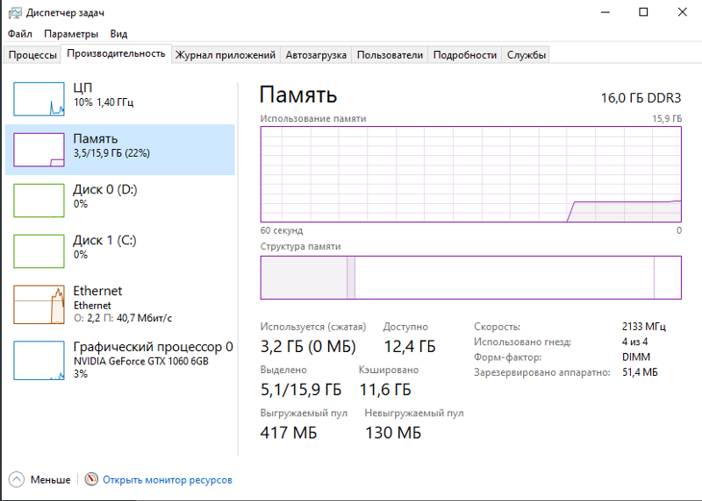Click the Структура памяти composition bar
702x501 pixels.
[x=471, y=278]
